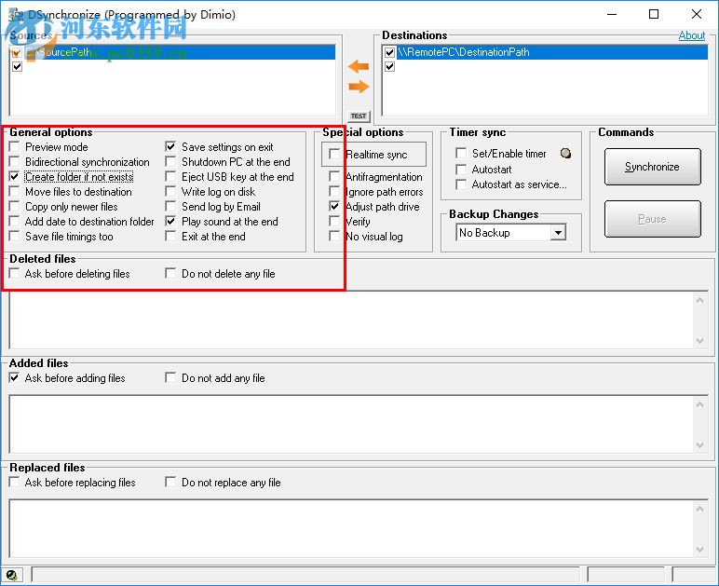Check Ignore path errors
The image size is (719, 586).
point(334,192)
